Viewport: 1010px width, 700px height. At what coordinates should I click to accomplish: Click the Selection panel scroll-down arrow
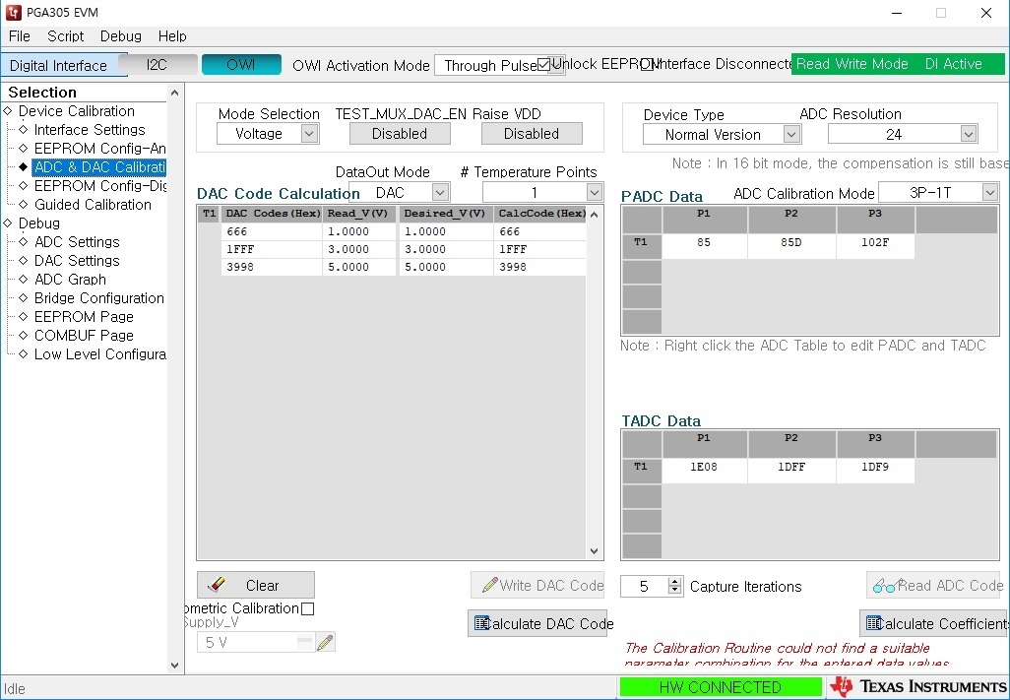[174, 665]
